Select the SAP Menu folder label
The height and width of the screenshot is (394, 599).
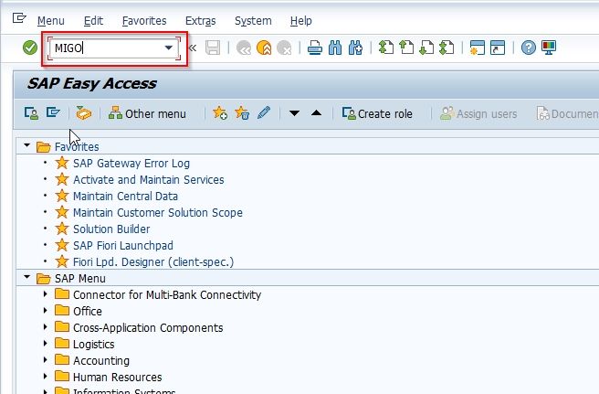pyautogui.click(x=79, y=279)
